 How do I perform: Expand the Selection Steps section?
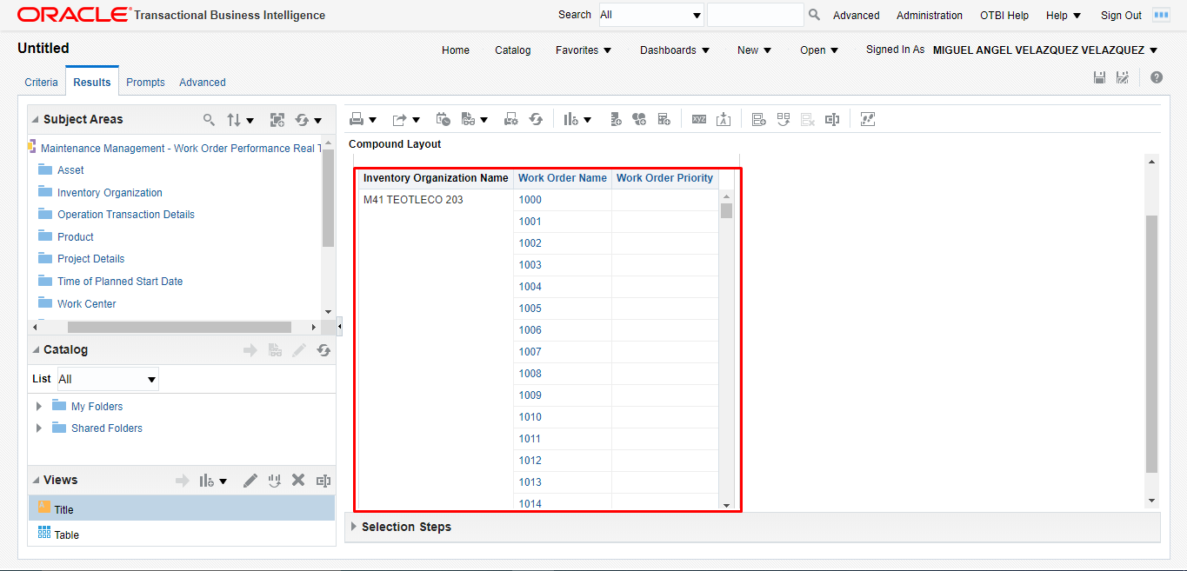pos(353,527)
